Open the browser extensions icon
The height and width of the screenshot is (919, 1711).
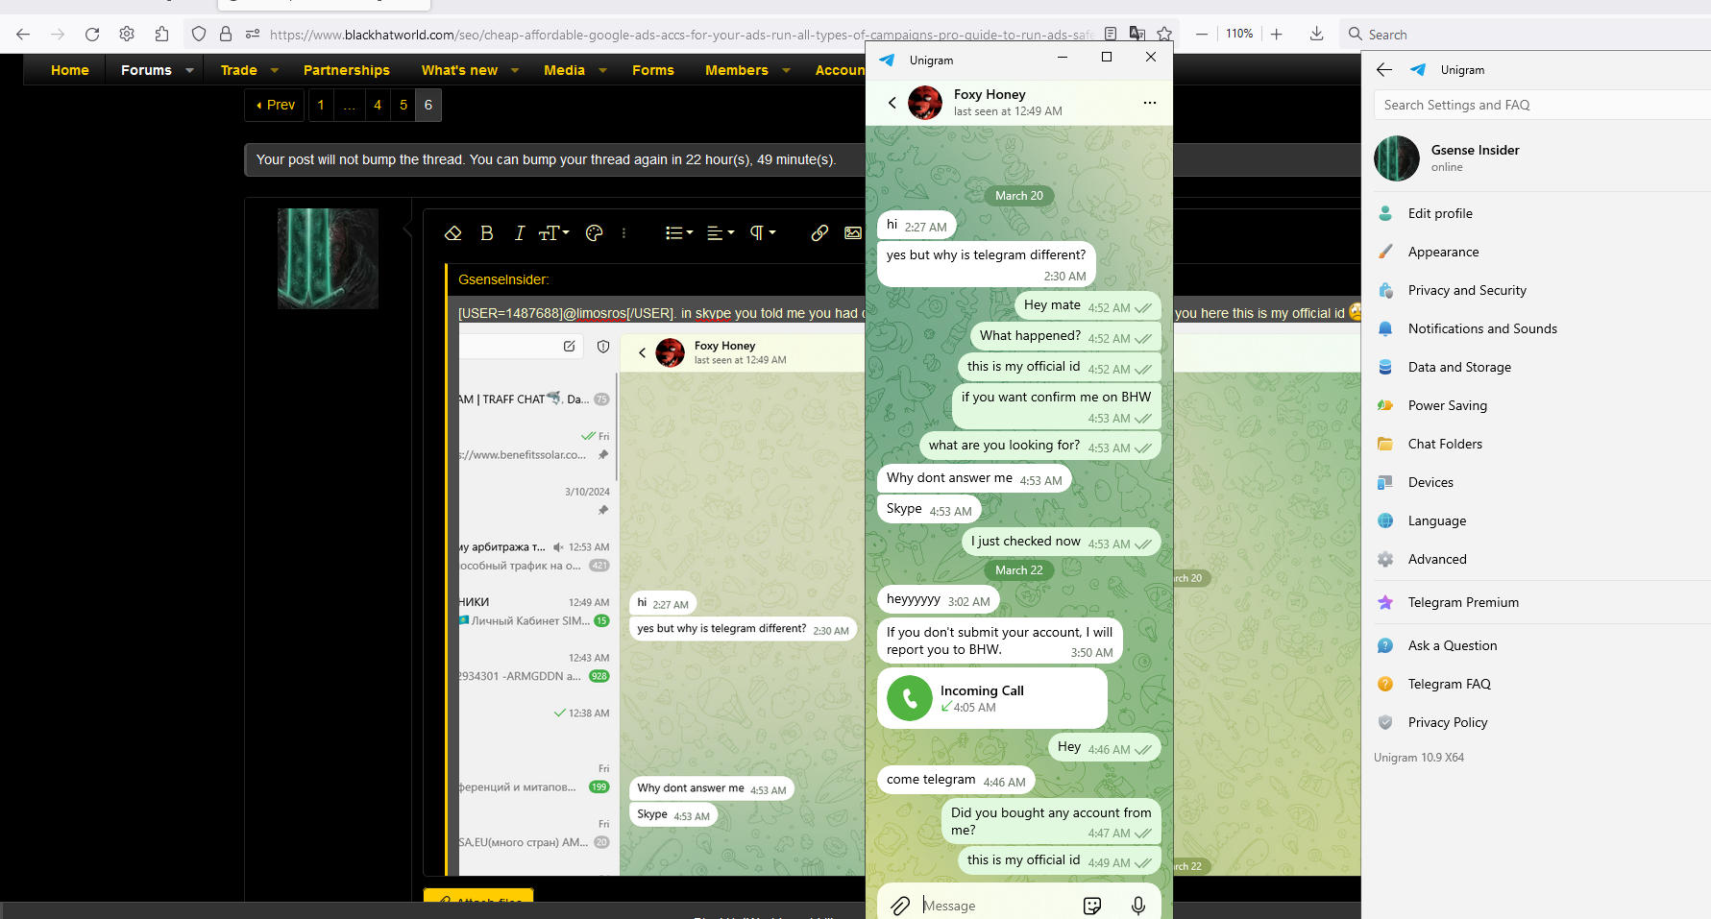click(x=161, y=35)
